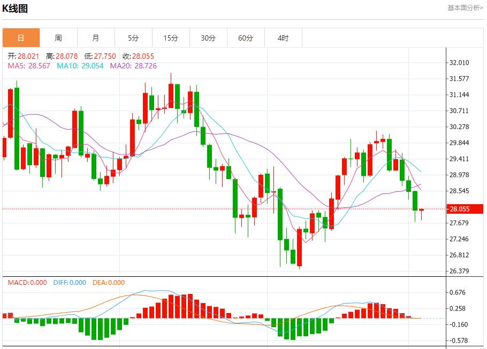Open the 基本面分析 link
The height and width of the screenshot is (349, 487).
pyautogui.click(x=465, y=7)
